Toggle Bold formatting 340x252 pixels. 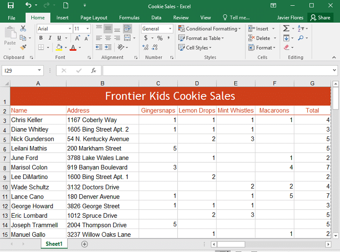pyautogui.click(x=41, y=38)
